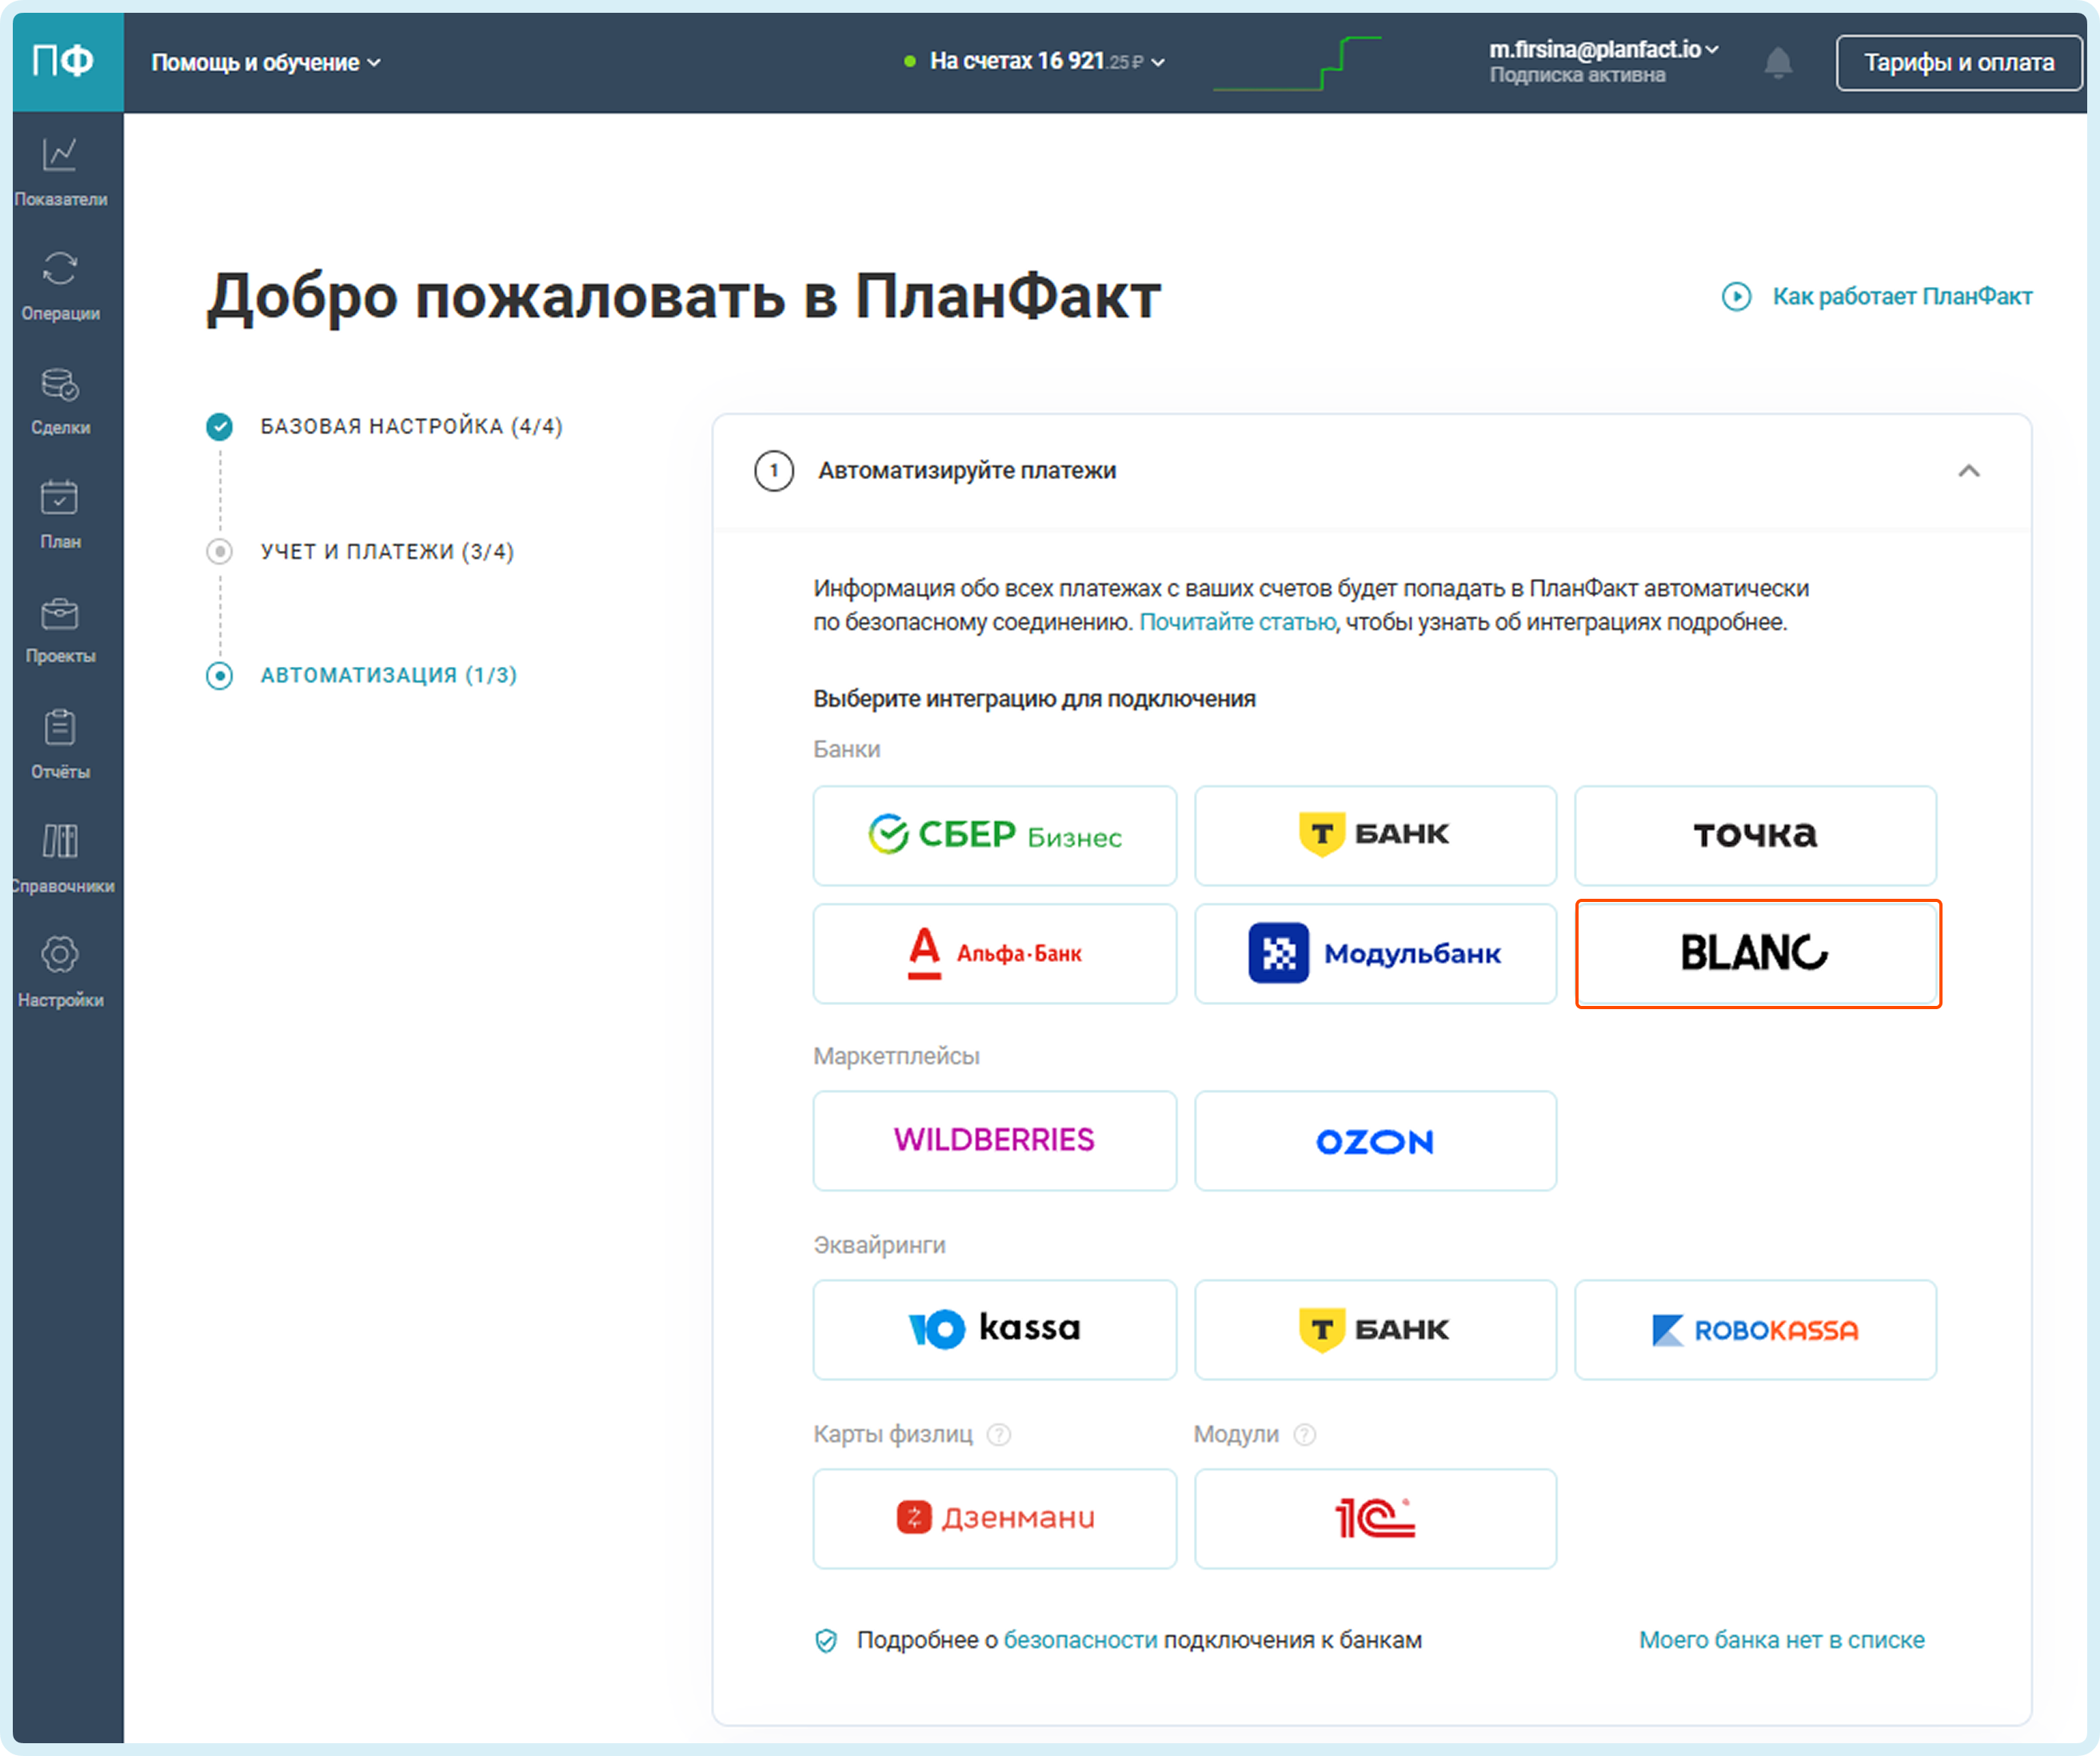Go to Учет и платежи (3/4) step
This screenshot has width=2100, height=1756.
pos(387,551)
